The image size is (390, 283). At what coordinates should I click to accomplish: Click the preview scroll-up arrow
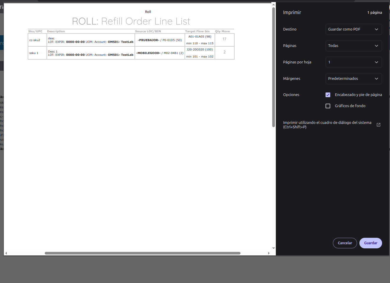pos(273,5)
